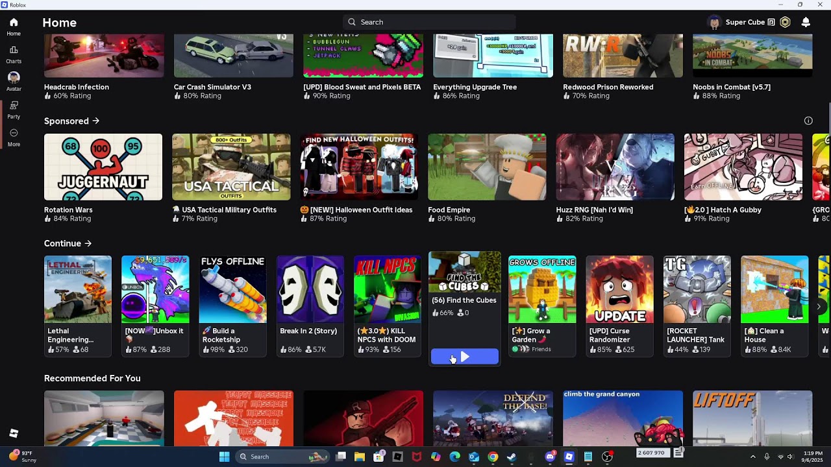Open USA Tactical Military Outfits thumbnail
Screen dimensions: 831x467
point(231,167)
